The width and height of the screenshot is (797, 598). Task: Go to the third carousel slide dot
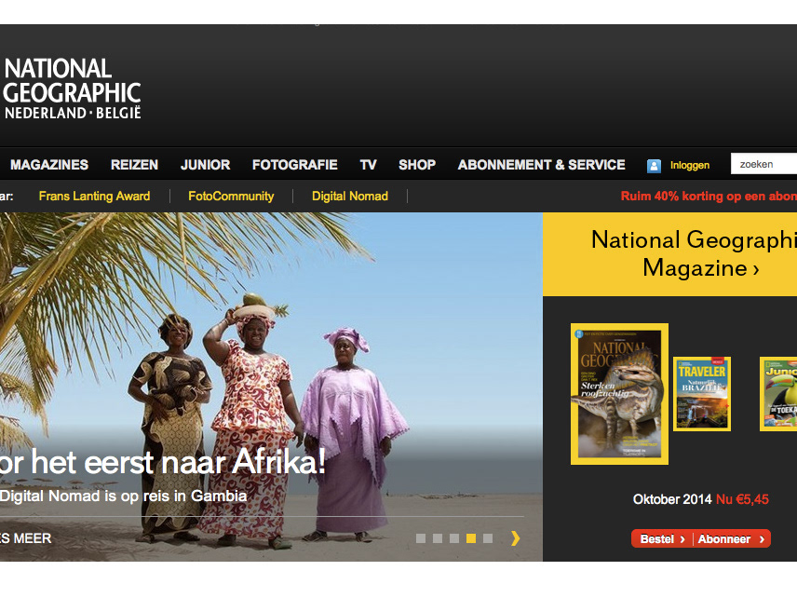tap(454, 538)
